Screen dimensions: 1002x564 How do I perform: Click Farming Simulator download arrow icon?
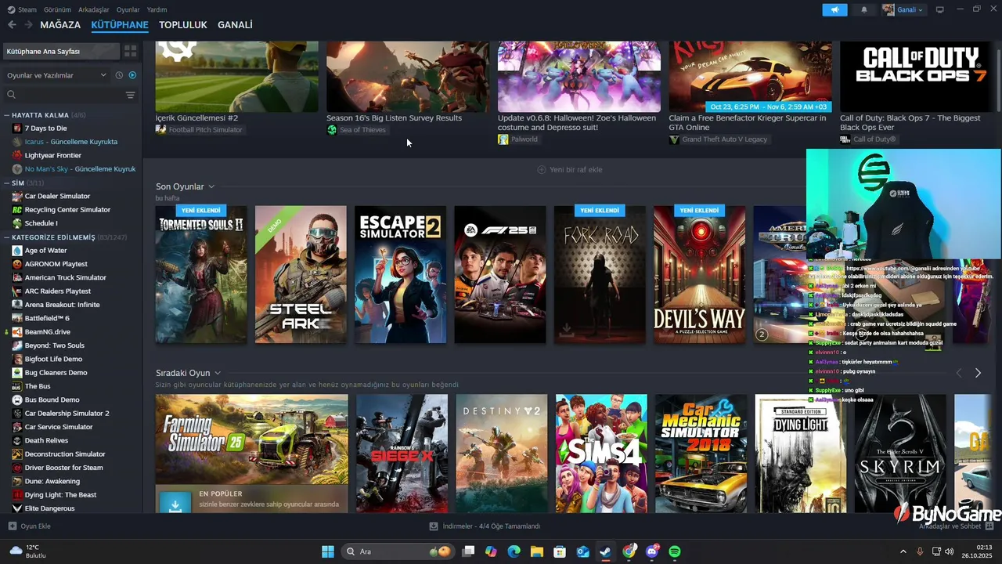pos(175,504)
